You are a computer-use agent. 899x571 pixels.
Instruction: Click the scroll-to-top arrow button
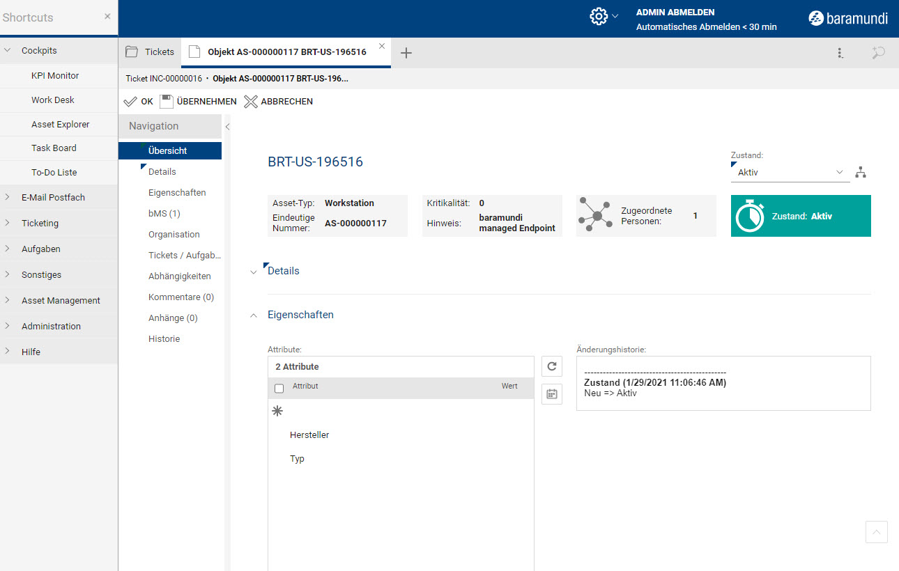tap(876, 532)
